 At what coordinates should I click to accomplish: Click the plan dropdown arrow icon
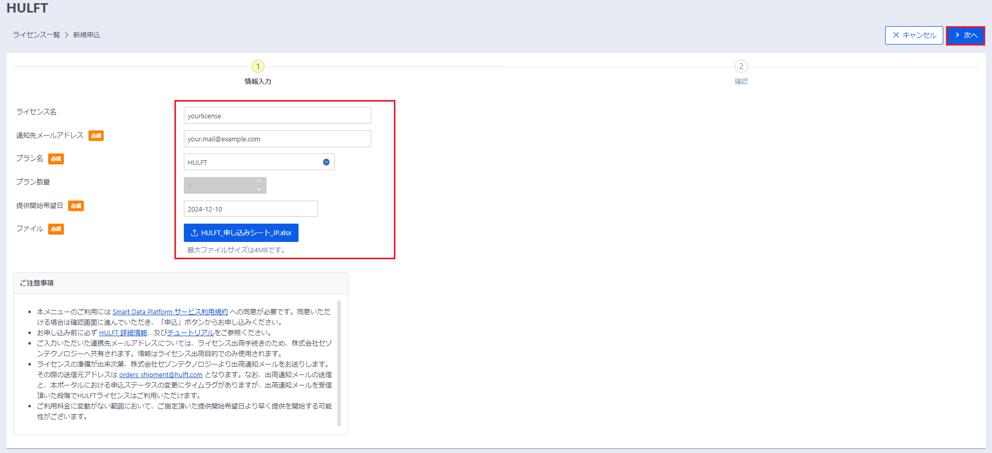(326, 162)
